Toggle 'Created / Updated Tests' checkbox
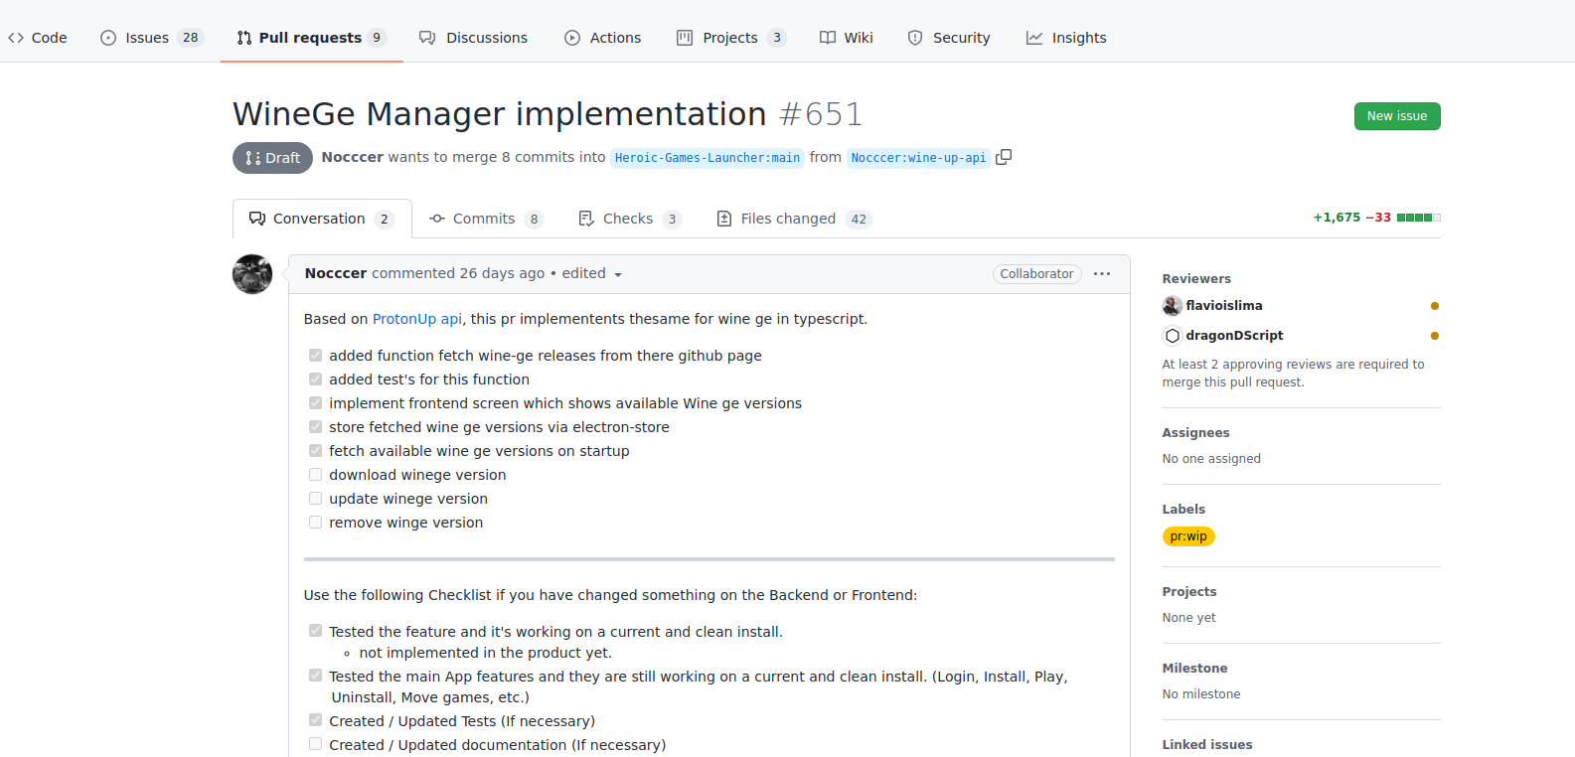Screen dimensions: 1575x757 pos(315,719)
